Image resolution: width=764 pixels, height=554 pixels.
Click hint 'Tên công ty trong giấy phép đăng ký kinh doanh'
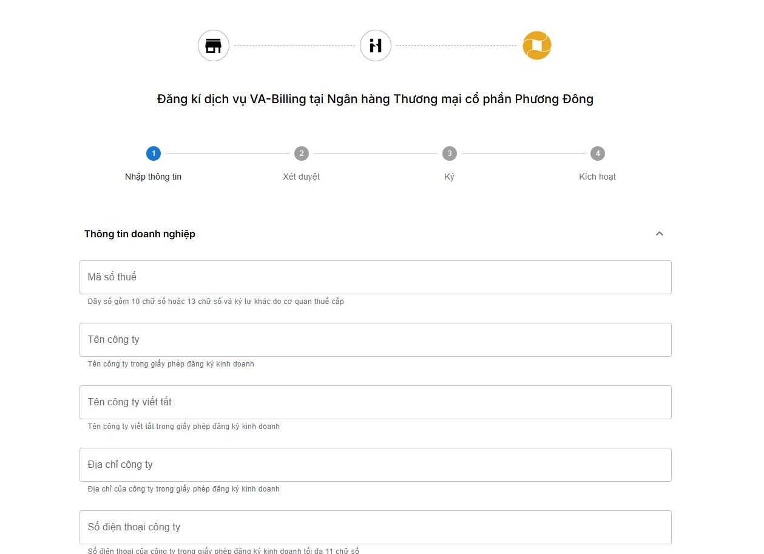(171, 364)
